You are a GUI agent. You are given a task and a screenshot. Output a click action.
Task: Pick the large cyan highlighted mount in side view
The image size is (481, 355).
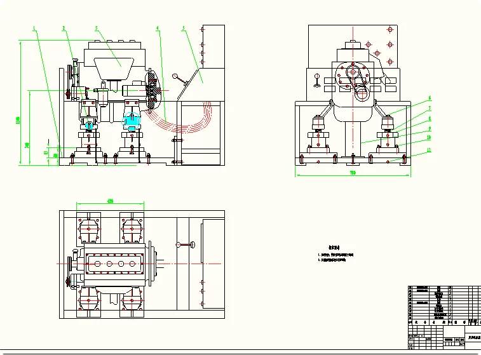coord(132,121)
